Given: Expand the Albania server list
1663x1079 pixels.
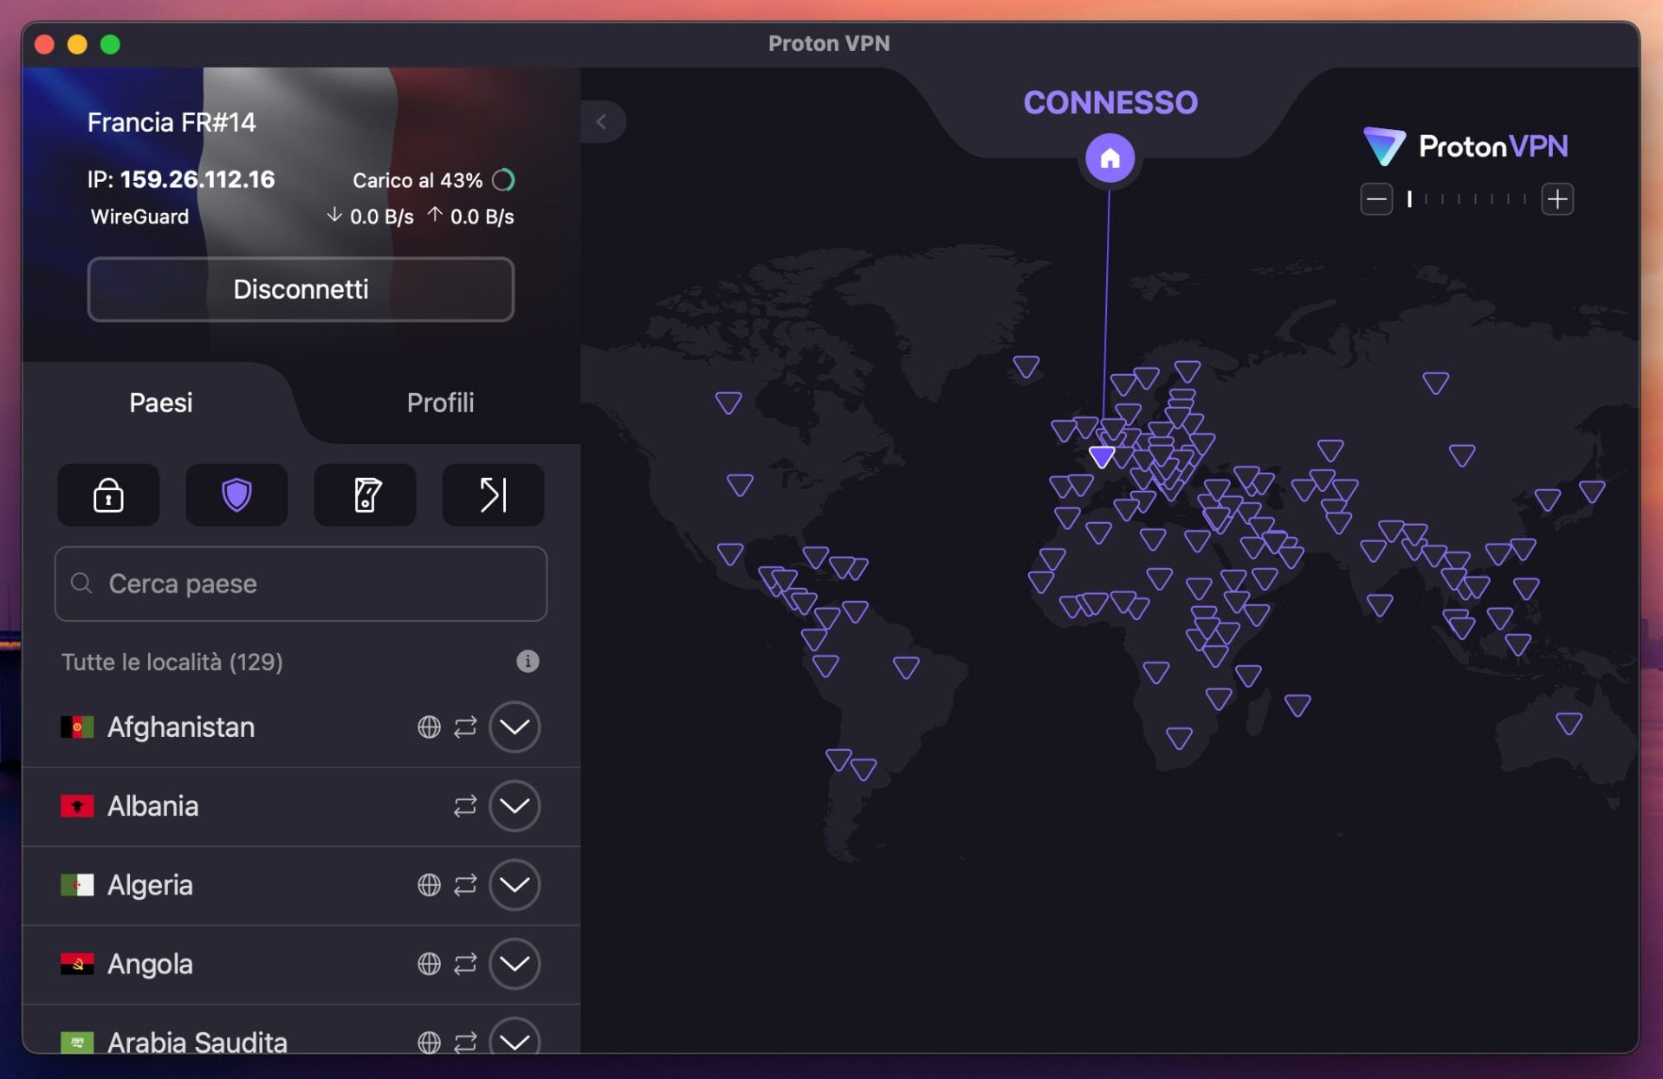Looking at the screenshot, I should [514, 806].
